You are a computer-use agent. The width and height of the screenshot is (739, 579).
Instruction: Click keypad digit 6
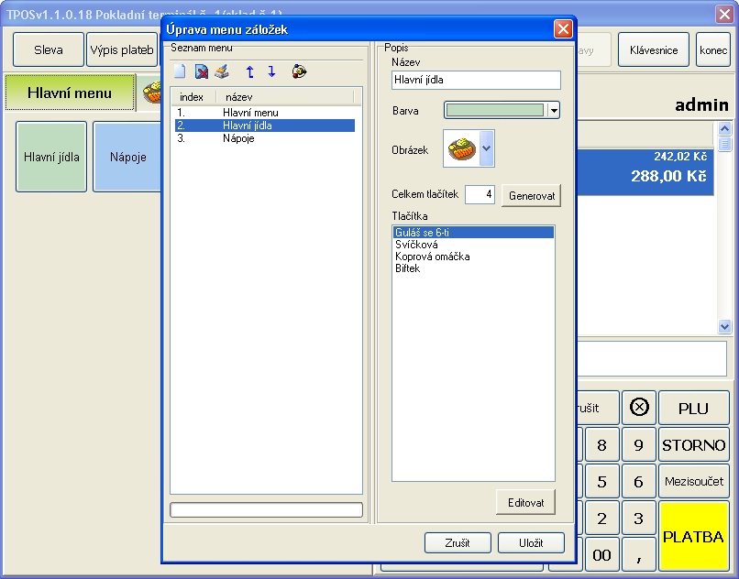[x=639, y=482]
